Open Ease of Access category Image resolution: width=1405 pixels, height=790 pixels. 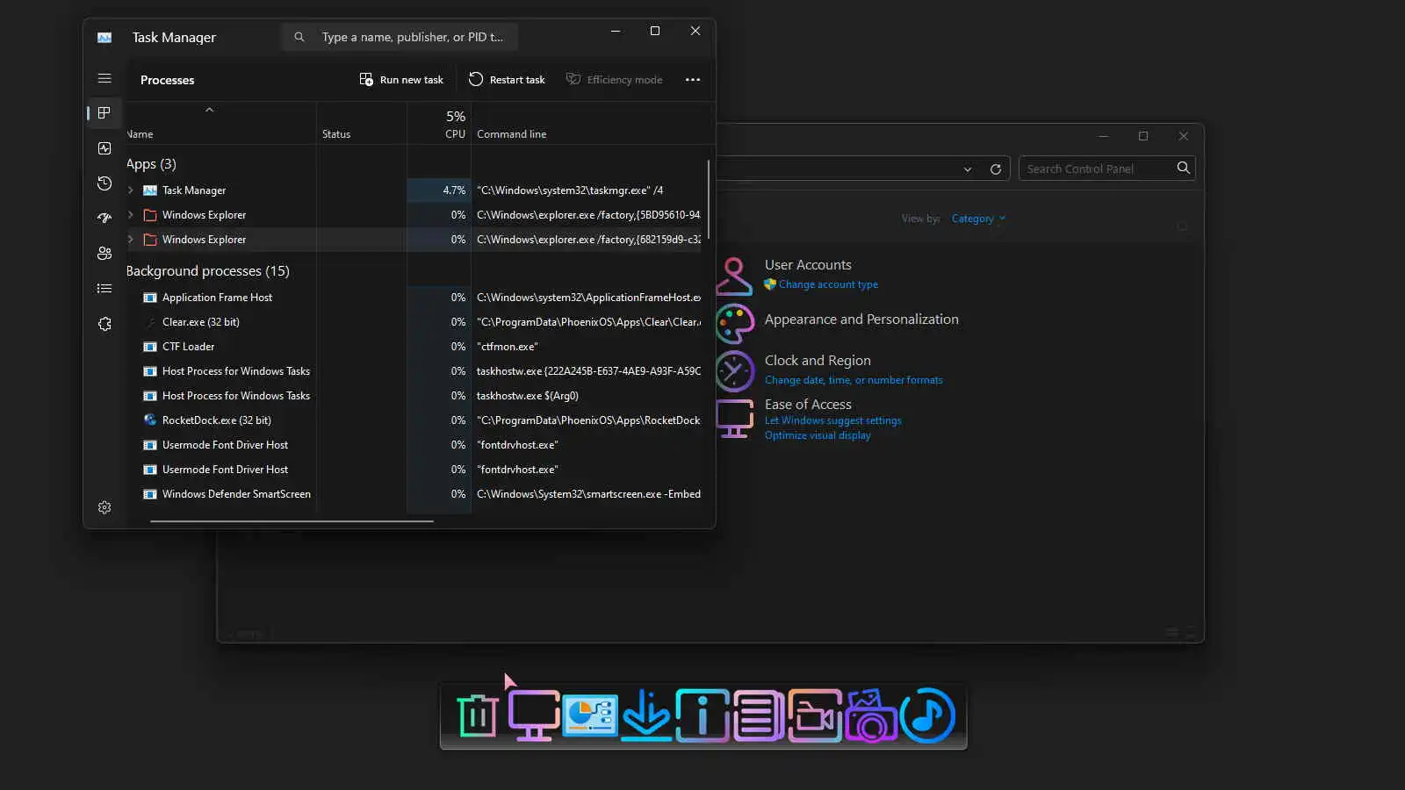808,405
